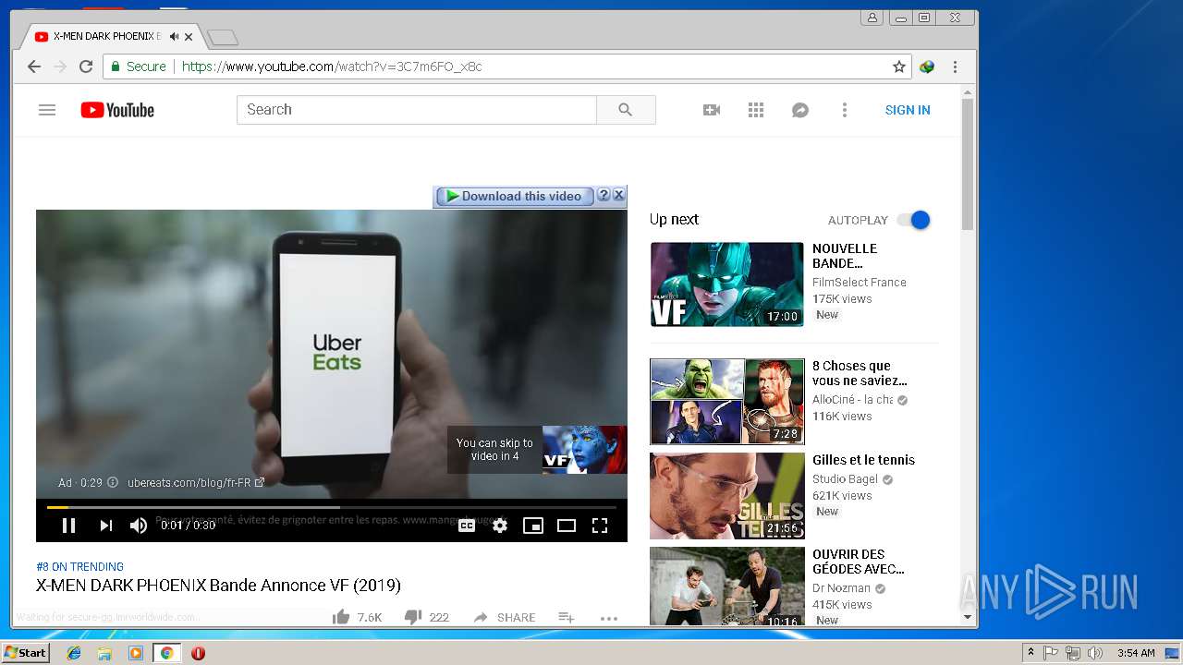
Task: Go to the YouTube home logo
Action: (x=117, y=110)
